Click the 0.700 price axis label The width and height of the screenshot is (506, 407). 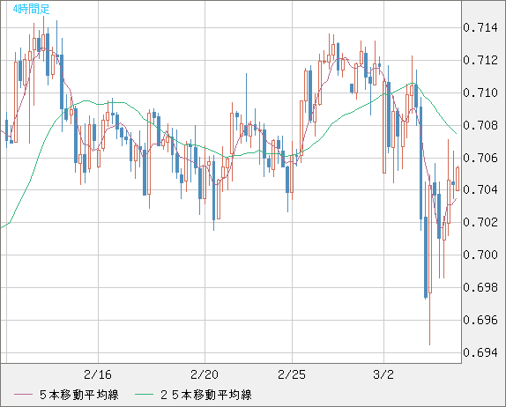pyautogui.click(x=480, y=255)
